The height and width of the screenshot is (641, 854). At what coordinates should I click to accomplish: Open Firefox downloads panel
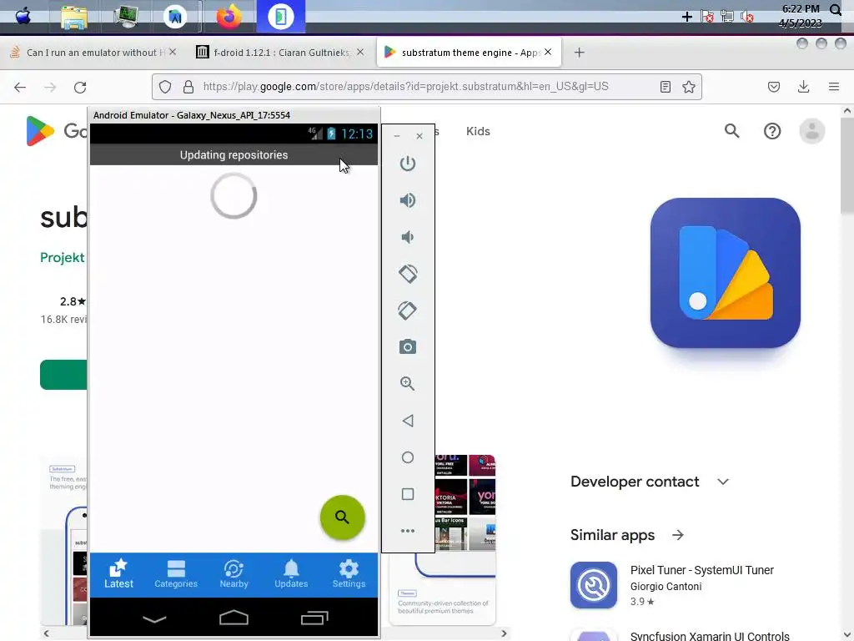803,87
